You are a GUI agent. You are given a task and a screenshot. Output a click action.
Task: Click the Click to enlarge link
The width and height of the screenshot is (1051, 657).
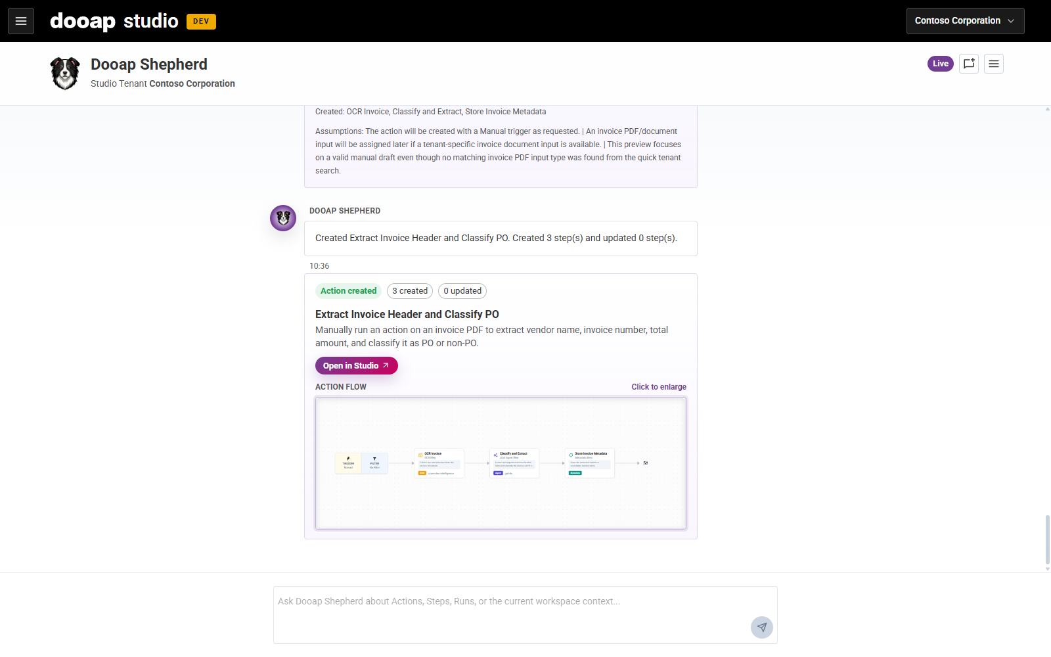coord(659,387)
